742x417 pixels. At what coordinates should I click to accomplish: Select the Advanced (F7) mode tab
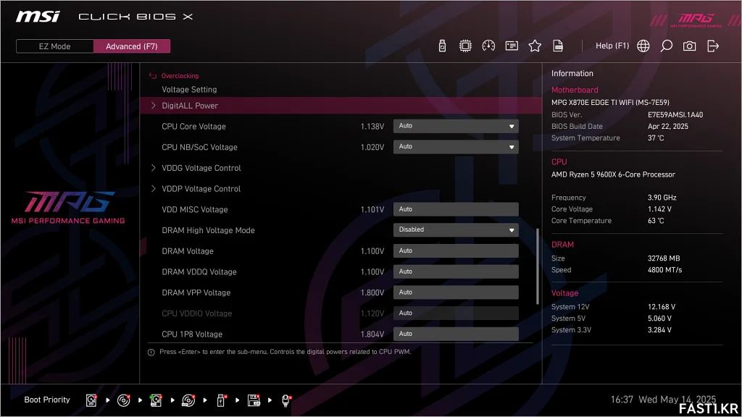(x=132, y=46)
